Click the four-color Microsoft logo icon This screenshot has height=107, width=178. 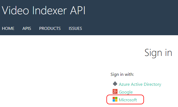tap(115, 99)
